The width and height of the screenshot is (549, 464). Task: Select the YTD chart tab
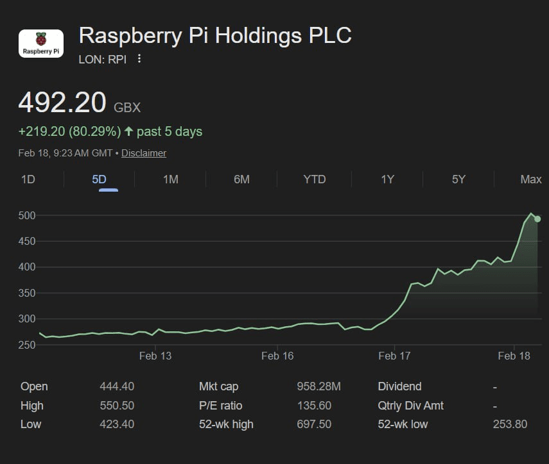coord(314,179)
